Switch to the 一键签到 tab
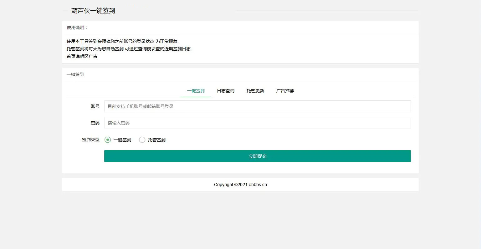481x249 pixels. pos(196,91)
